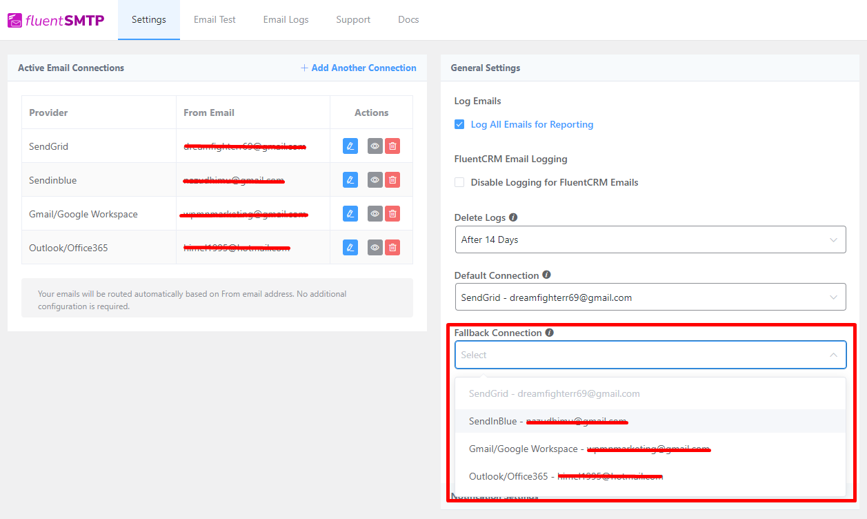Click the SendGrid provider cell
This screenshot has height=519, width=867.
[99, 146]
